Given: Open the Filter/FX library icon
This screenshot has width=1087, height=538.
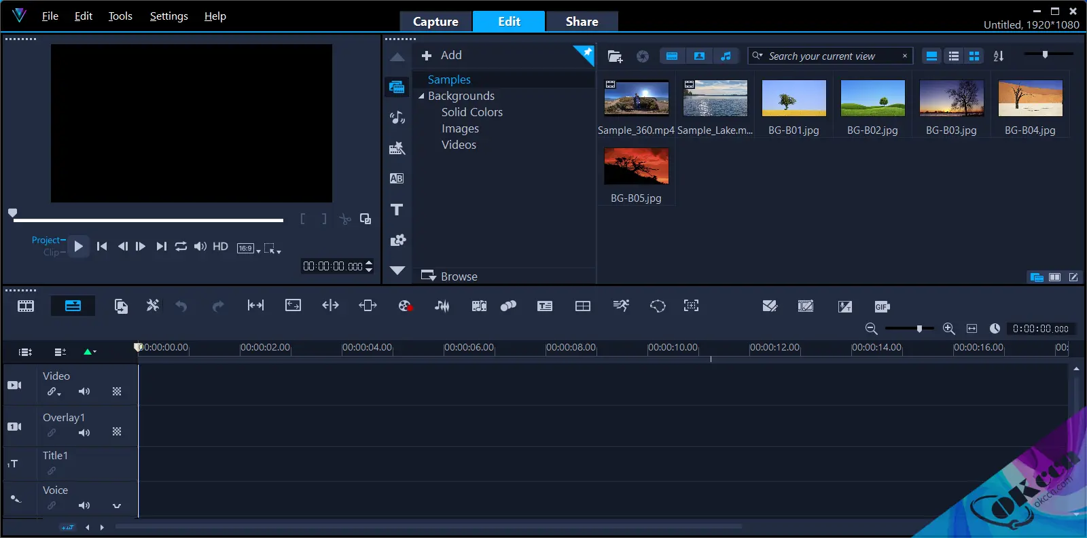Looking at the screenshot, I should [x=397, y=240].
